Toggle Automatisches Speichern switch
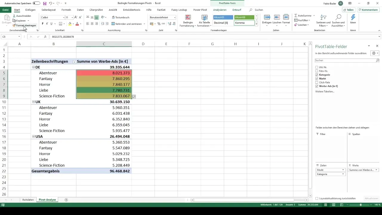The width and height of the screenshot is (382, 215). (x=36, y=3)
